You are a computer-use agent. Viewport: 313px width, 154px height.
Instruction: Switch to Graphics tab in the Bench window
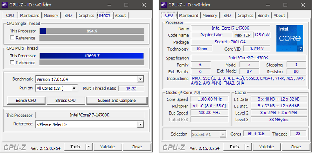[x=86, y=16]
